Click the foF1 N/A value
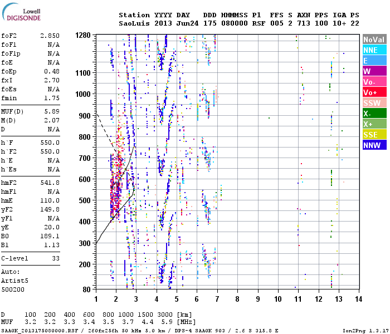 [53, 45]
